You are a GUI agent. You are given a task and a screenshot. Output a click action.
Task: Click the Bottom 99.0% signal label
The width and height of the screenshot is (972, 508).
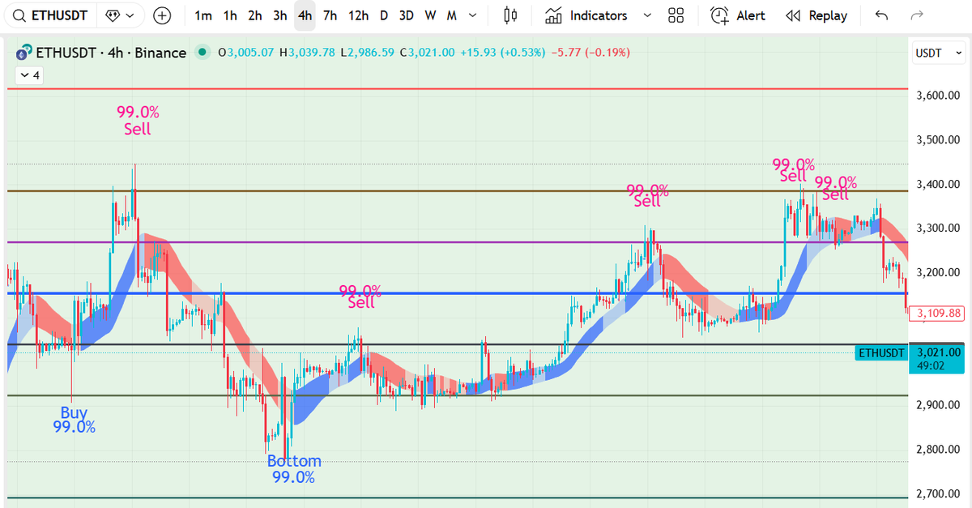point(294,469)
